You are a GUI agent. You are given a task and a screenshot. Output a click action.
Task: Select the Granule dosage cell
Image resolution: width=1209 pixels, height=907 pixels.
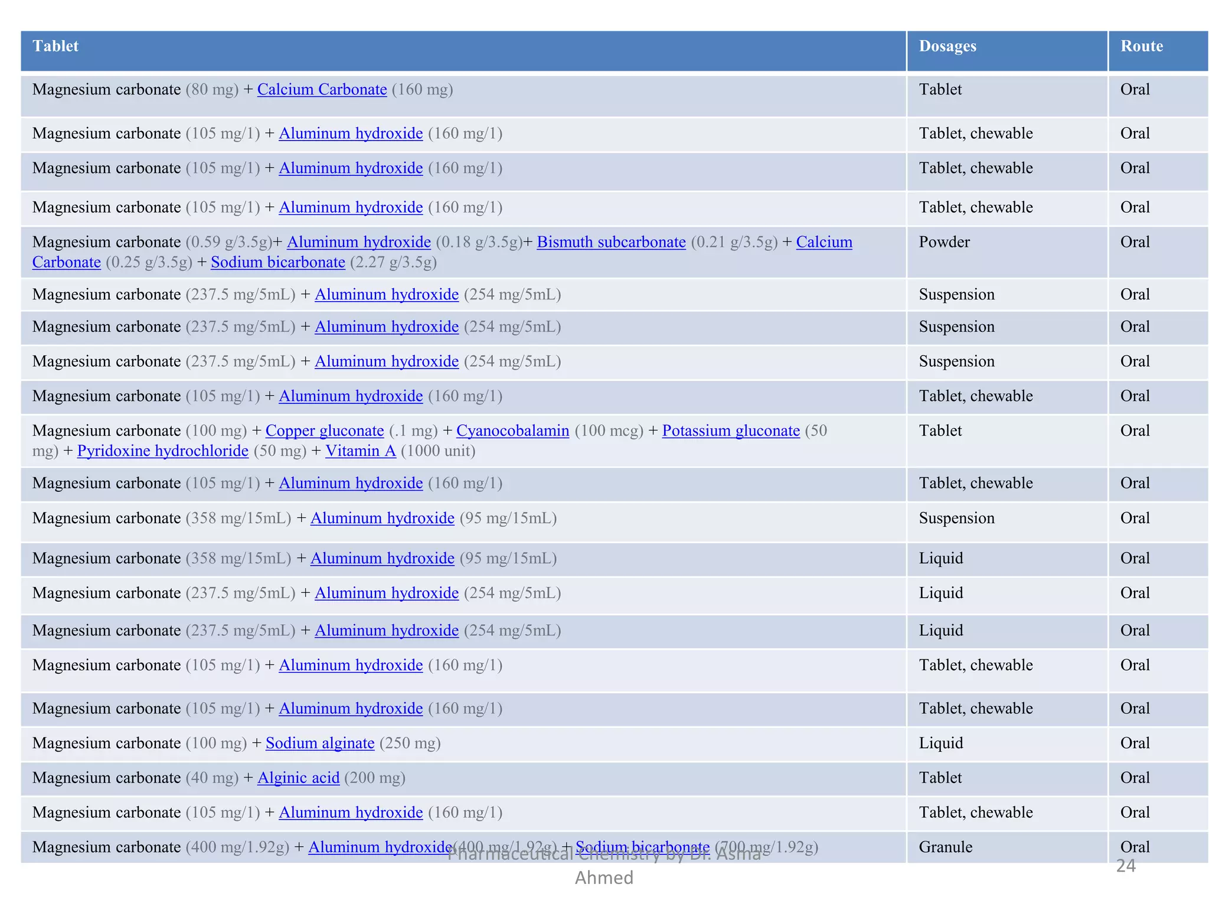(x=945, y=847)
